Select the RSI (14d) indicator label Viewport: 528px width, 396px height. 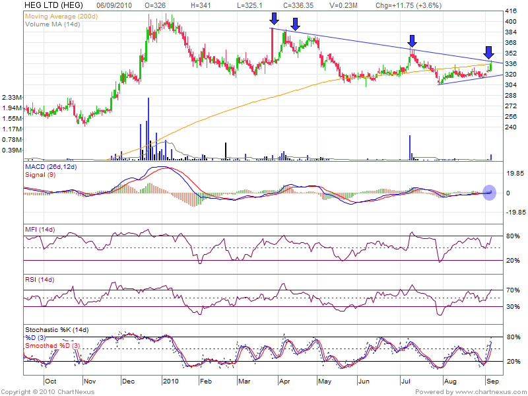(x=38, y=280)
